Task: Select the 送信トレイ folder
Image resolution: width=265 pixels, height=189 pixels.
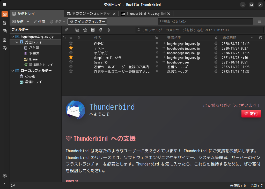Action: click(35, 82)
